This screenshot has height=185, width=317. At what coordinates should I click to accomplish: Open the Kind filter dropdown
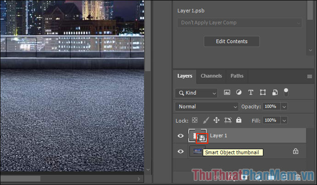pyautogui.click(x=196, y=93)
